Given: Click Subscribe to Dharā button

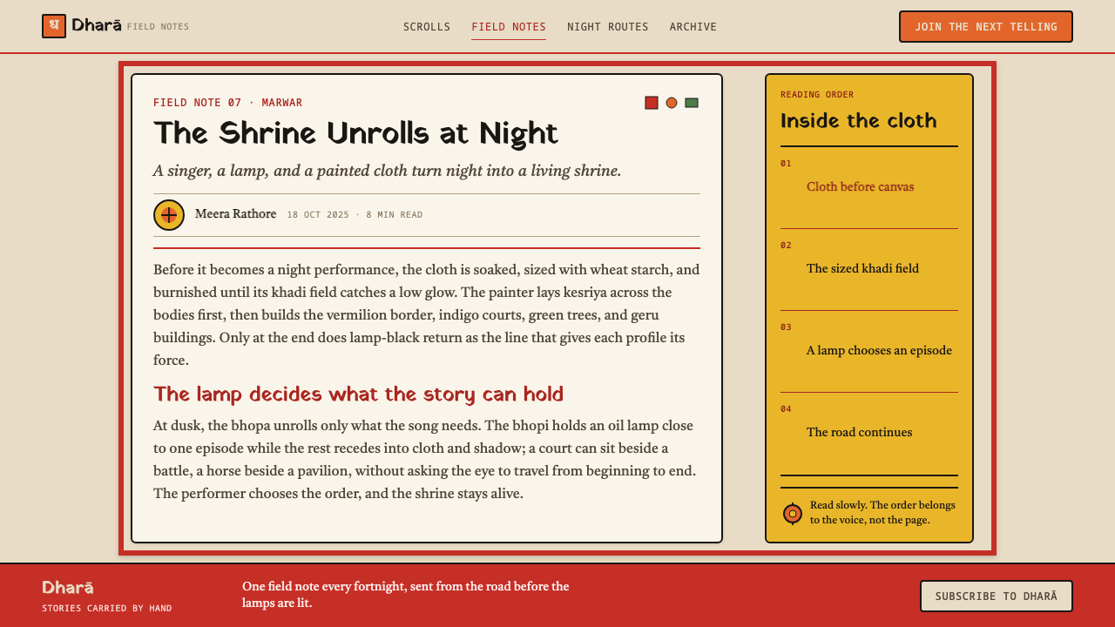Looking at the screenshot, I should 997,597.
